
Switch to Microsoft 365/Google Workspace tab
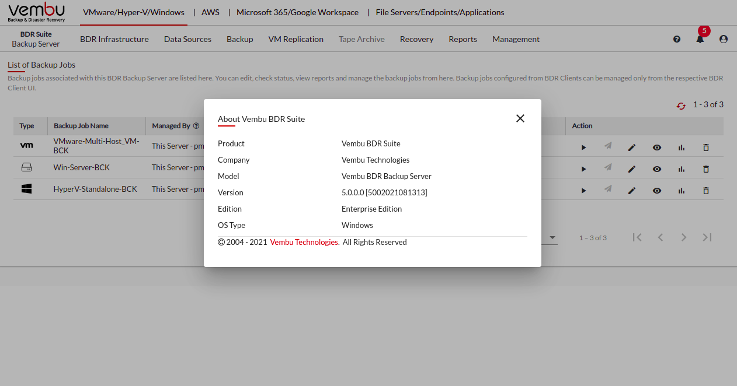pyautogui.click(x=297, y=12)
